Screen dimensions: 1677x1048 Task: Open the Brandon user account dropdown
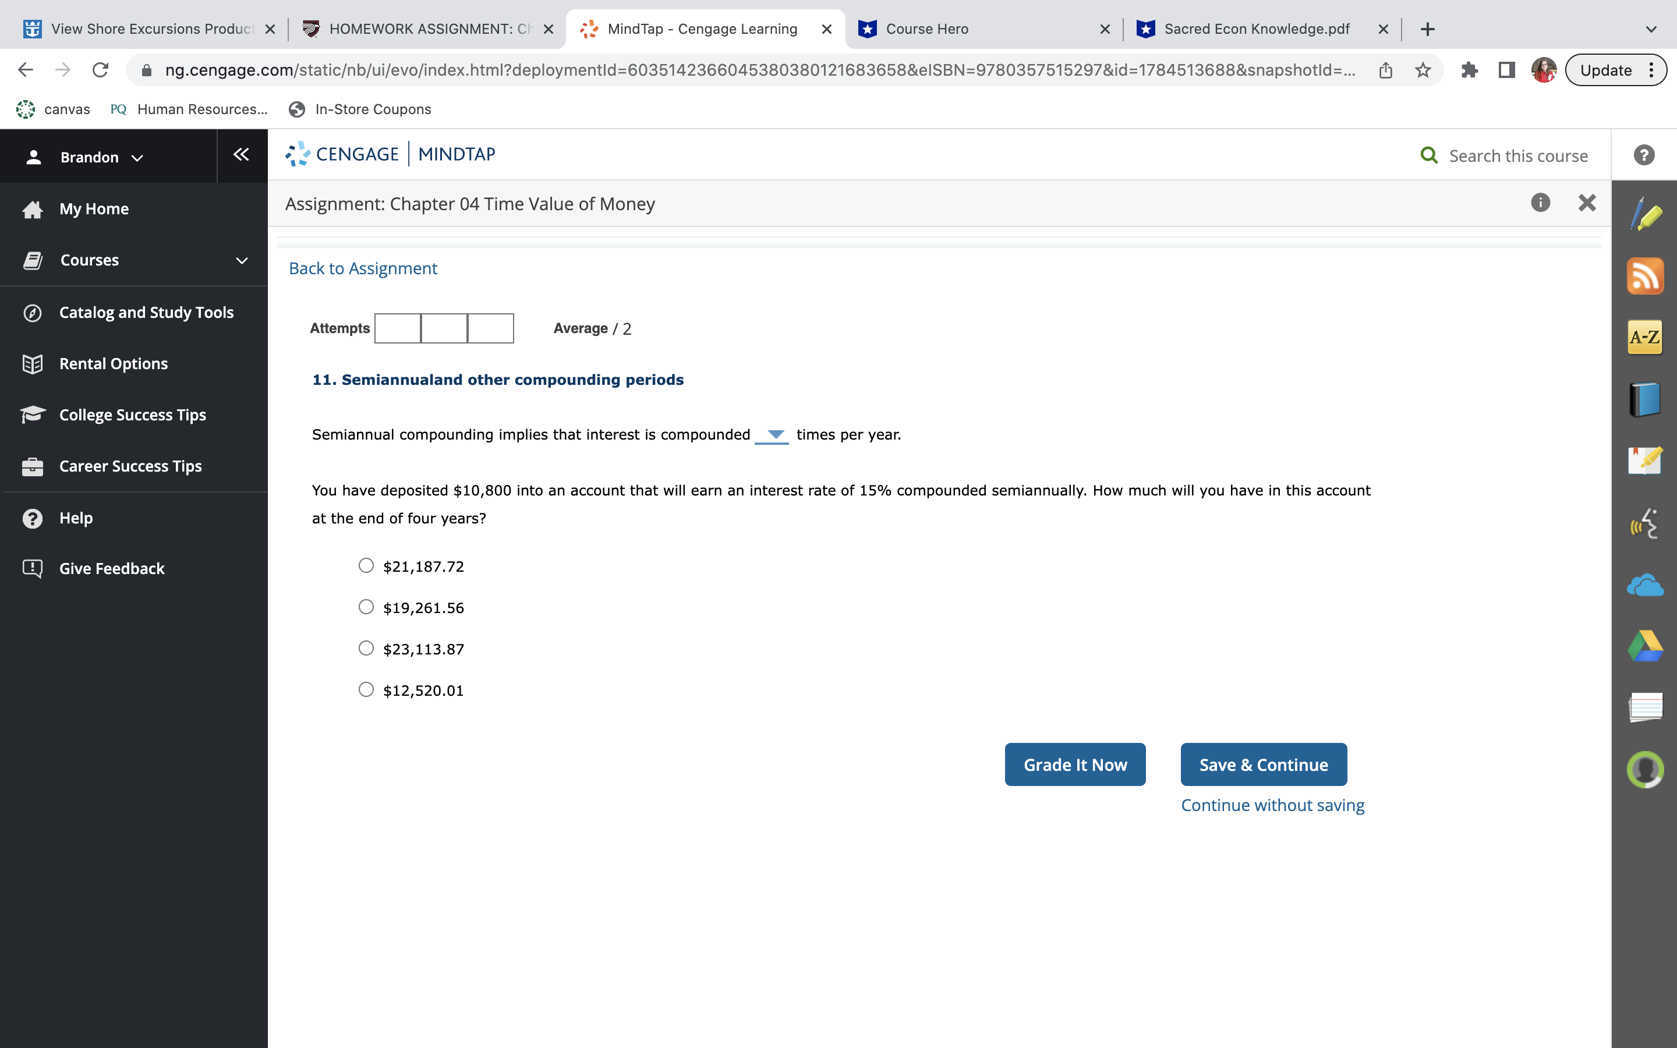pyautogui.click(x=101, y=157)
